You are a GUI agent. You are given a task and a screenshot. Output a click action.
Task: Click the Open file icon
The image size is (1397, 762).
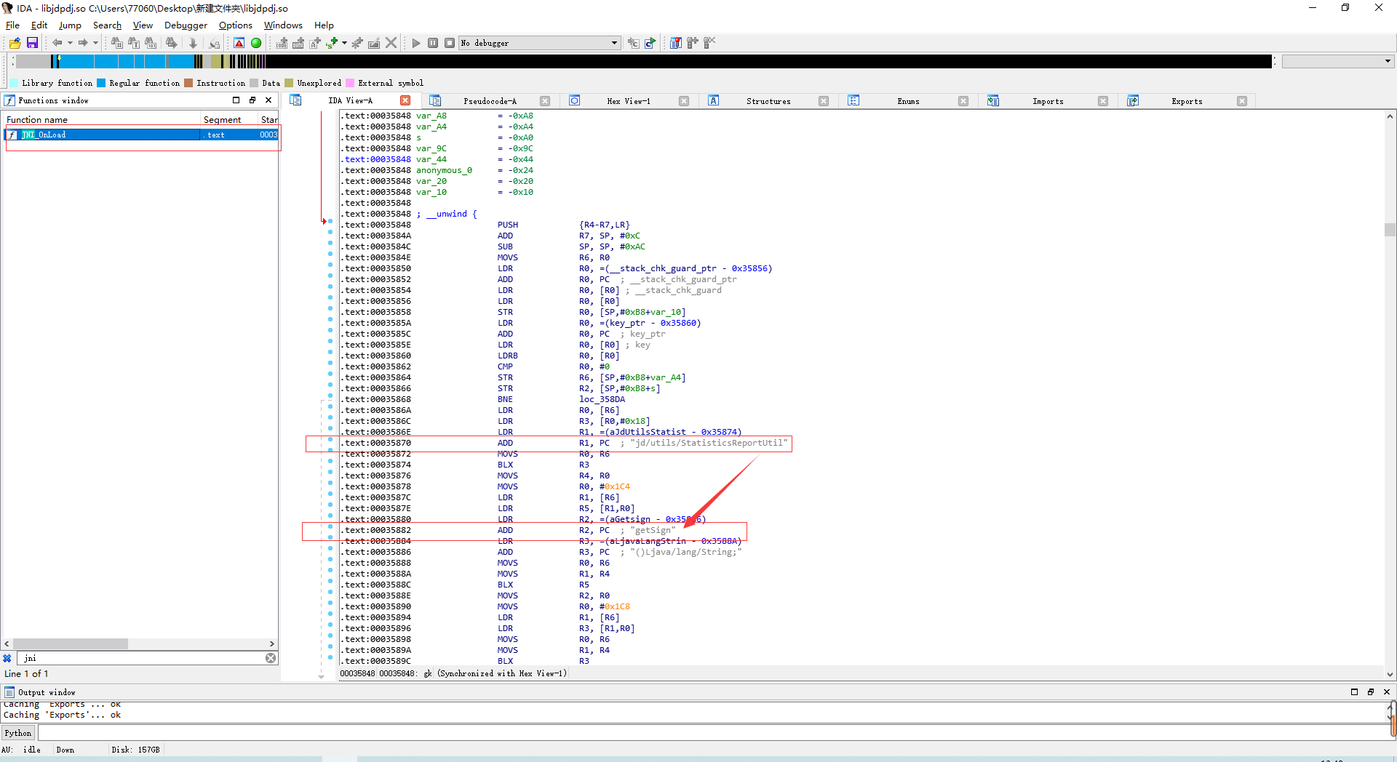tap(15, 43)
